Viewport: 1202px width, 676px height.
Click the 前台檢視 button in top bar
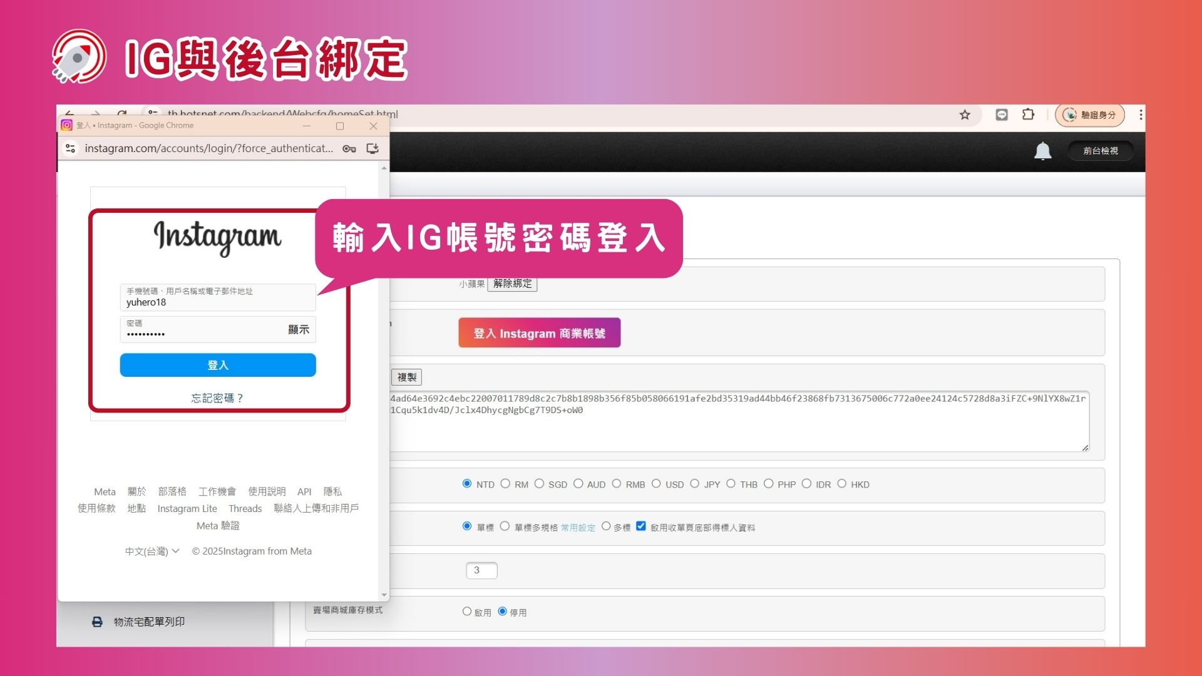[x=1100, y=151]
